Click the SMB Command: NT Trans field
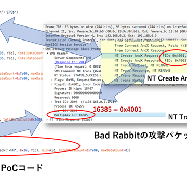Image resolution: width=187 pixels, height=187 pixels. click(x=77, y=71)
